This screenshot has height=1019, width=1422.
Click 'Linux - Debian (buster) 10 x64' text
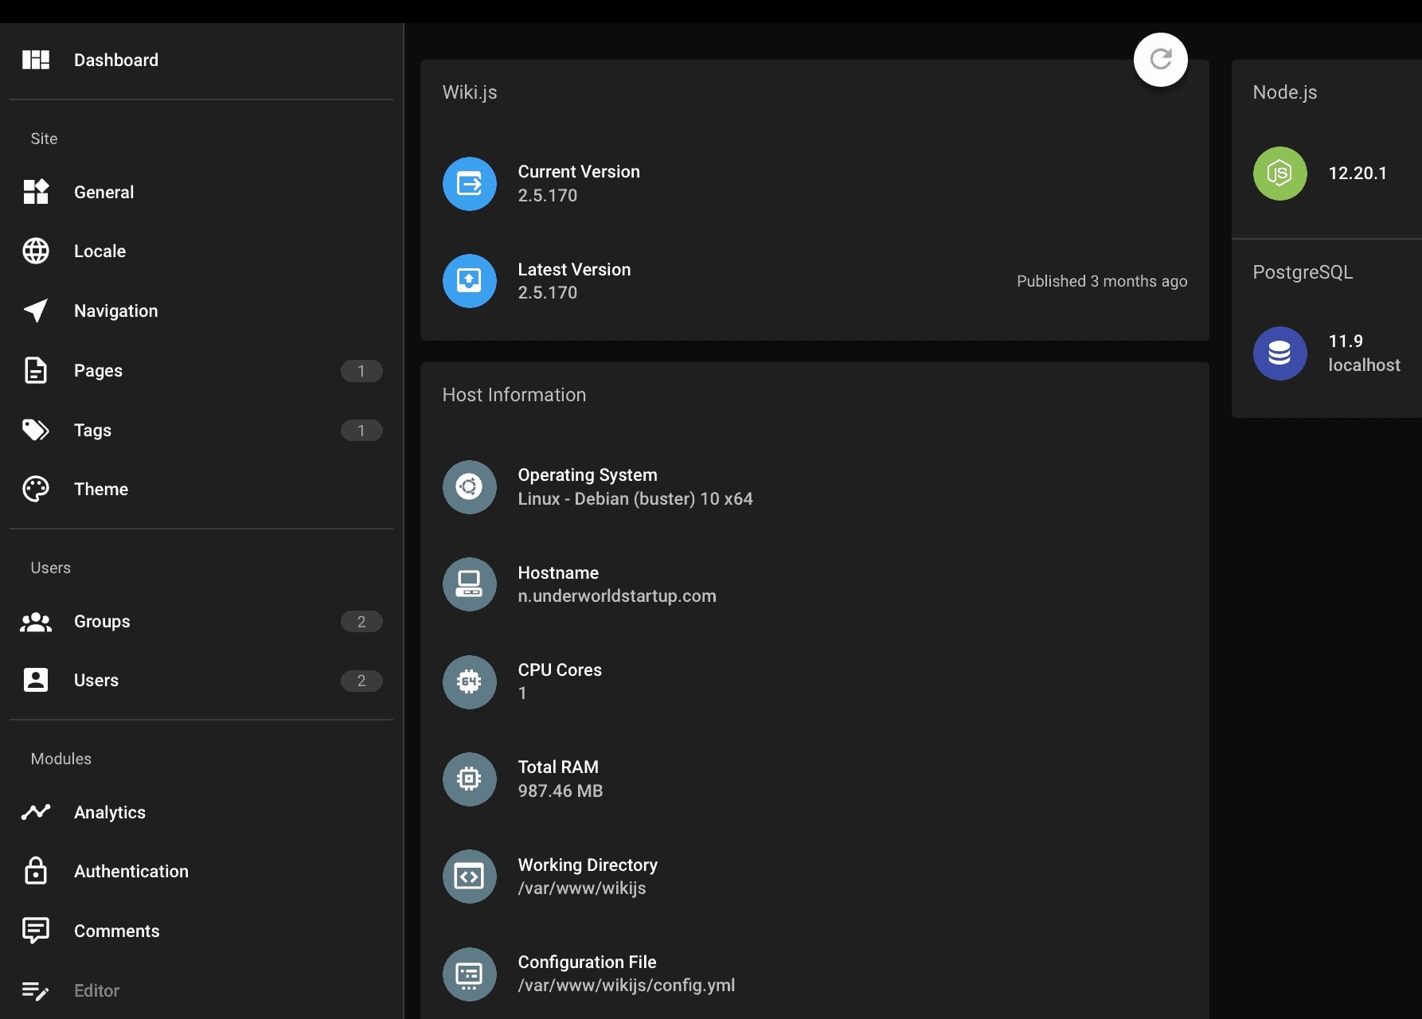(635, 499)
